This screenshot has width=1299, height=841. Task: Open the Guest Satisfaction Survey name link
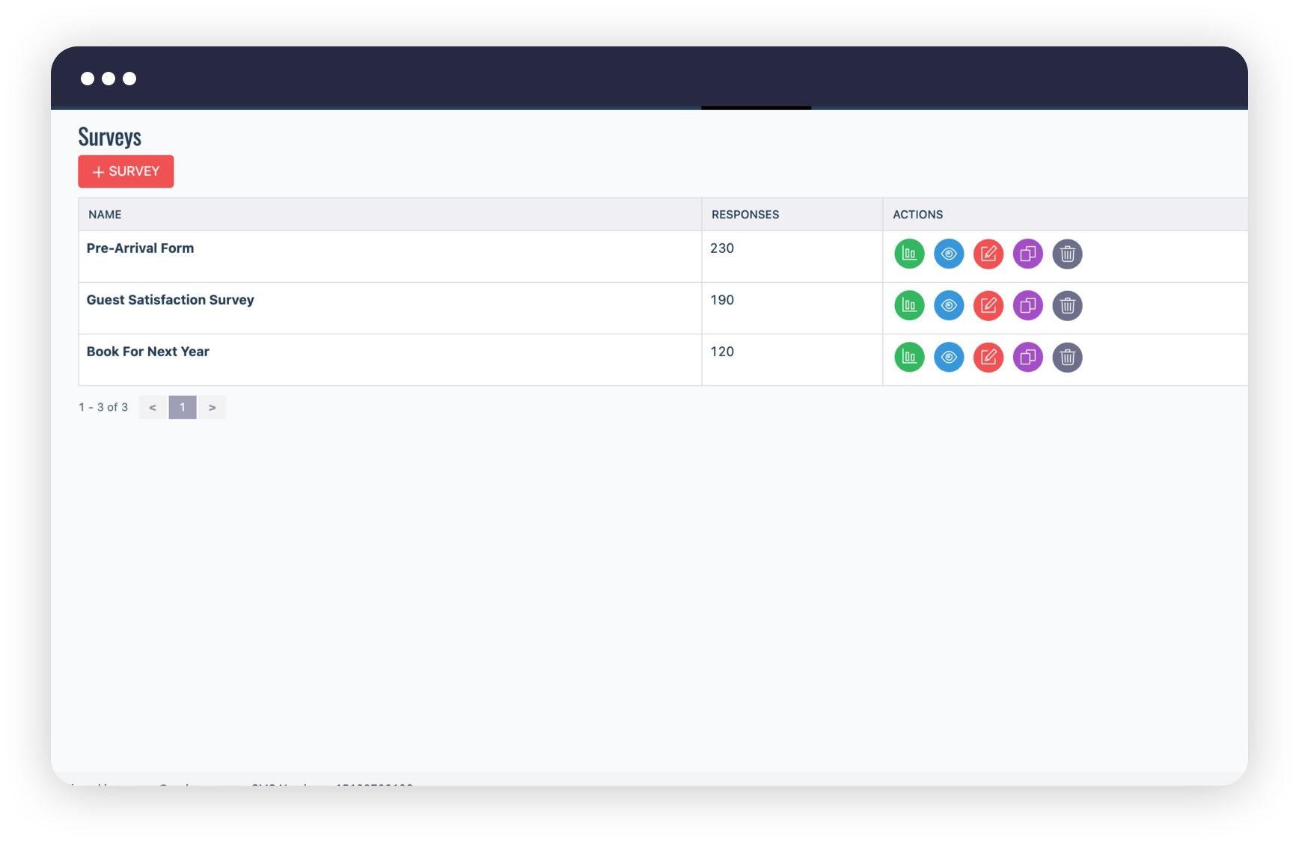170,300
